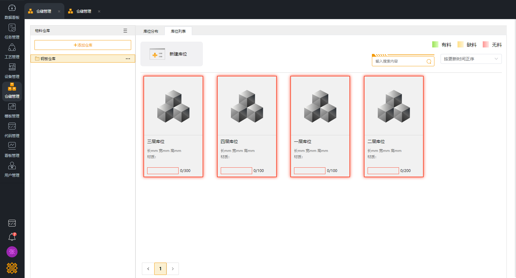This screenshot has width=516, height=278.
Task: Select the 库位列表 tab
Action: [x=178, y=31]
